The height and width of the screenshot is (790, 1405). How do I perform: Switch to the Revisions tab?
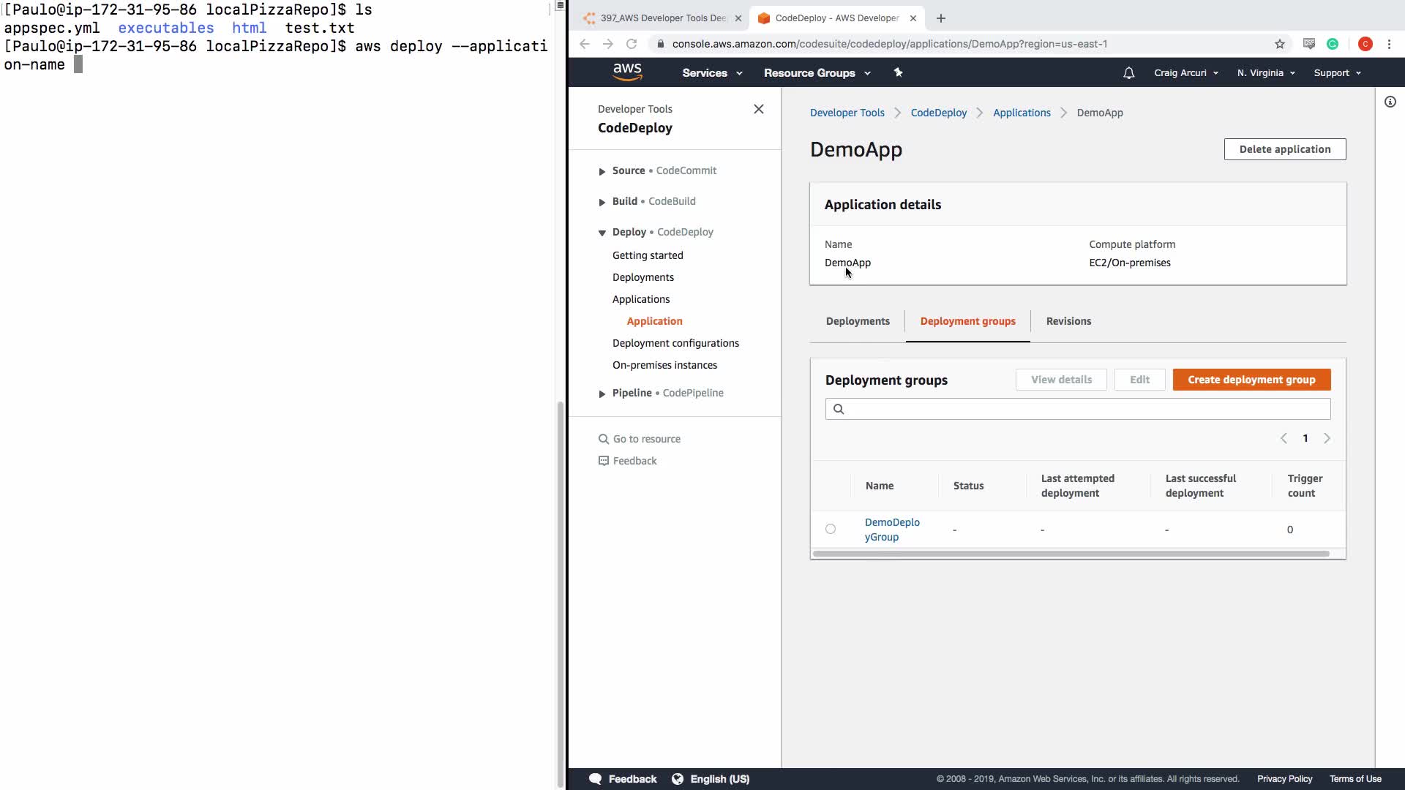[1068, 321]
